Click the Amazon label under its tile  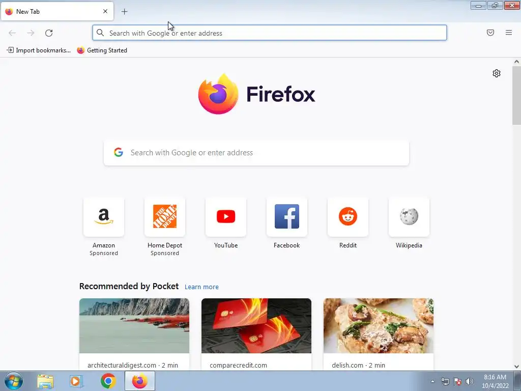104,245
